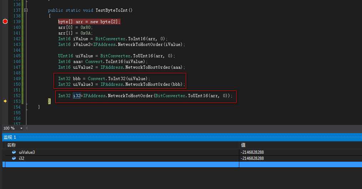Click arr[0] = 0x80 statement
The height and width of the screenshot is (189, 362).
pyautogui.click(x=75, y=27)
